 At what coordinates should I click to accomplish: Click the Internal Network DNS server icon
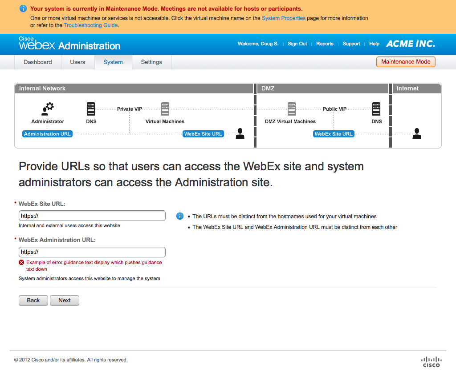91,108
